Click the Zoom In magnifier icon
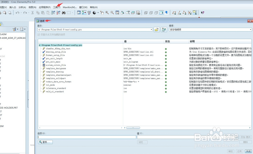253x154 pixels. click(107, 13)
